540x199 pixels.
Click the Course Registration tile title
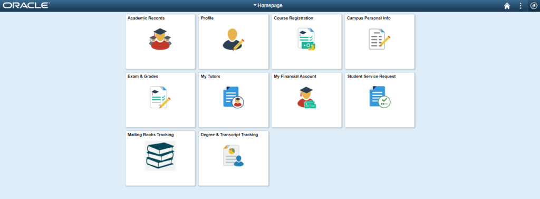293,18
